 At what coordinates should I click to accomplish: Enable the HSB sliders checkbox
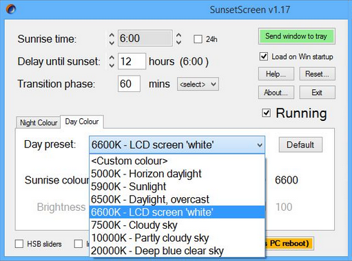(x=19, y=244)
